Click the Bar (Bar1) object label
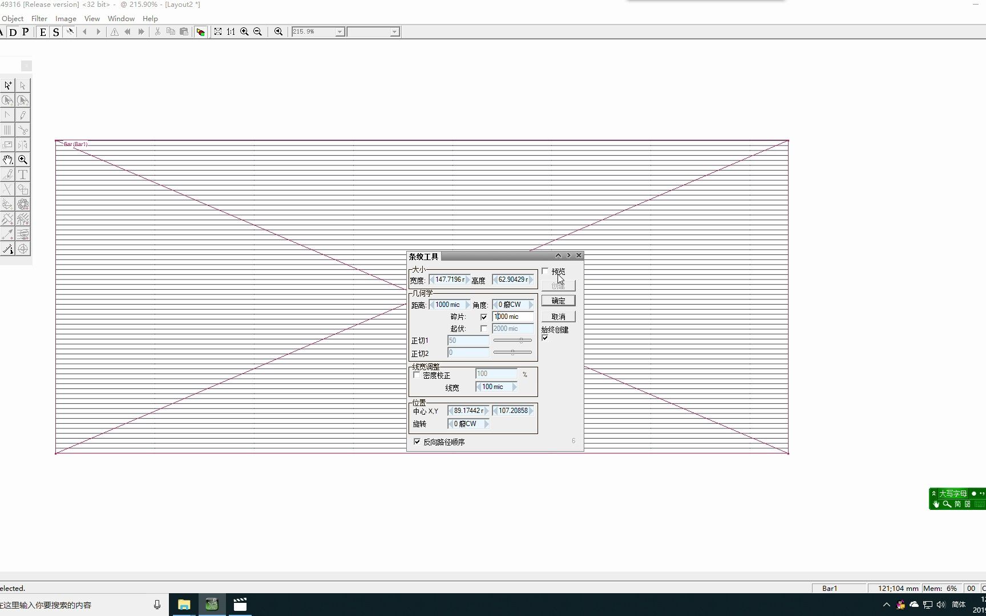The image size is (986, 616). (x=75, y=144)
